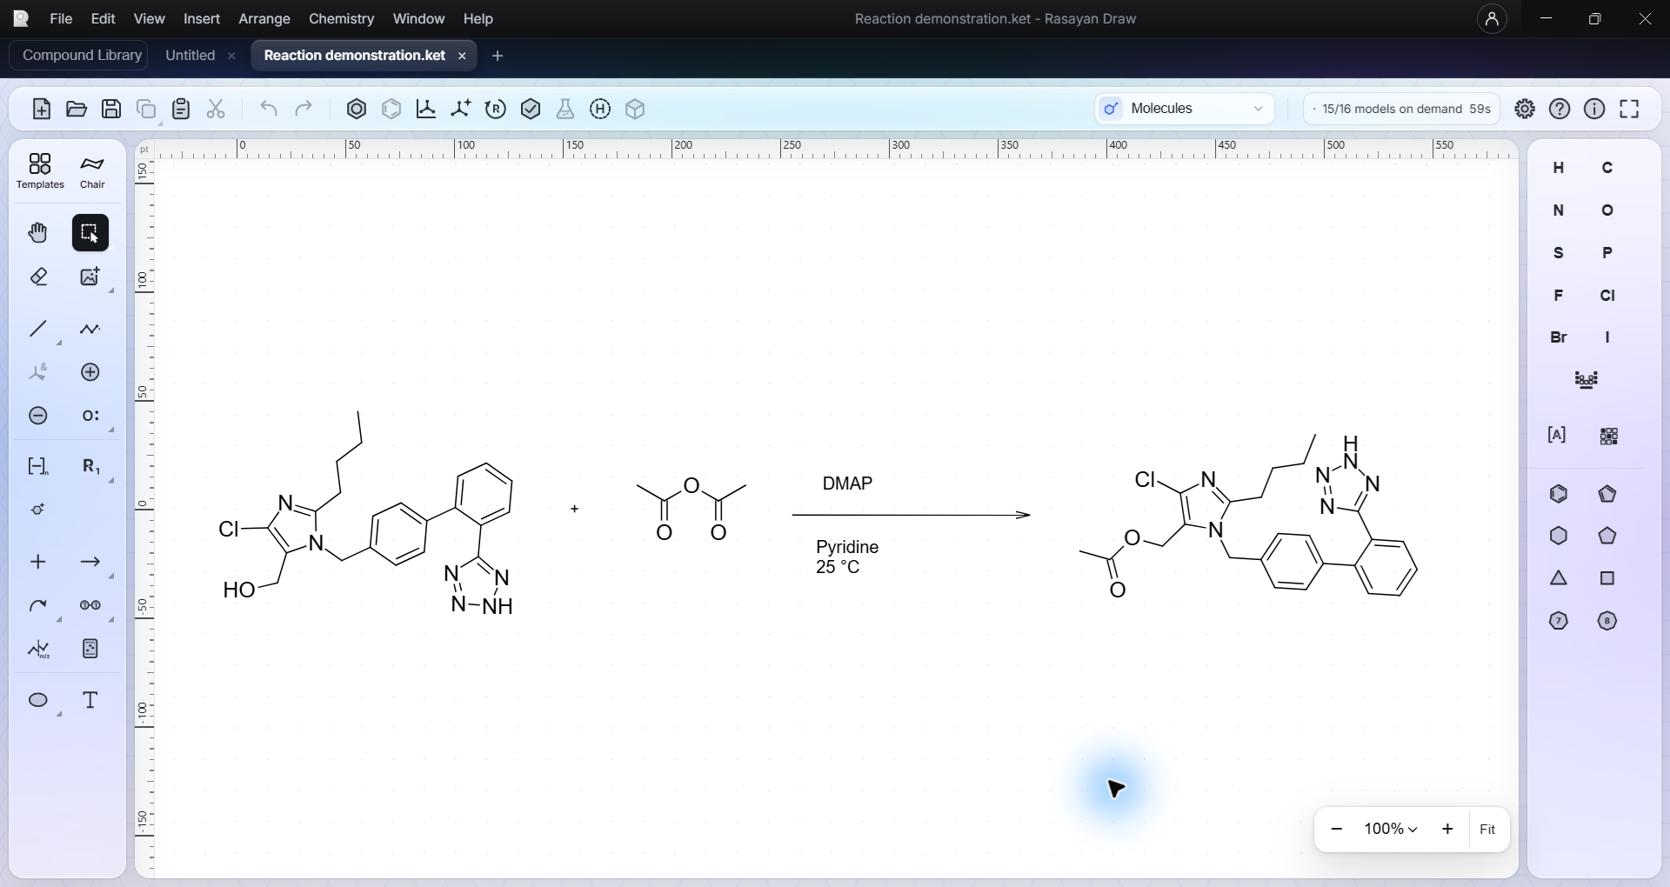The height and width of the screenshot is (887, 1670).
Task: Insert the cyclobutane square template
Action: pyautogui.click(x=1607, y=578)
